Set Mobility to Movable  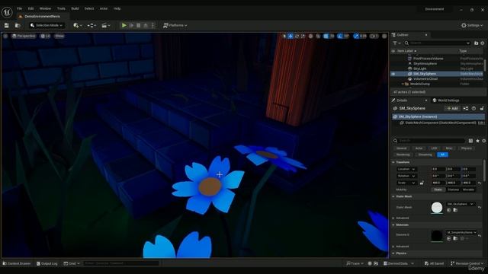[468, 190]
